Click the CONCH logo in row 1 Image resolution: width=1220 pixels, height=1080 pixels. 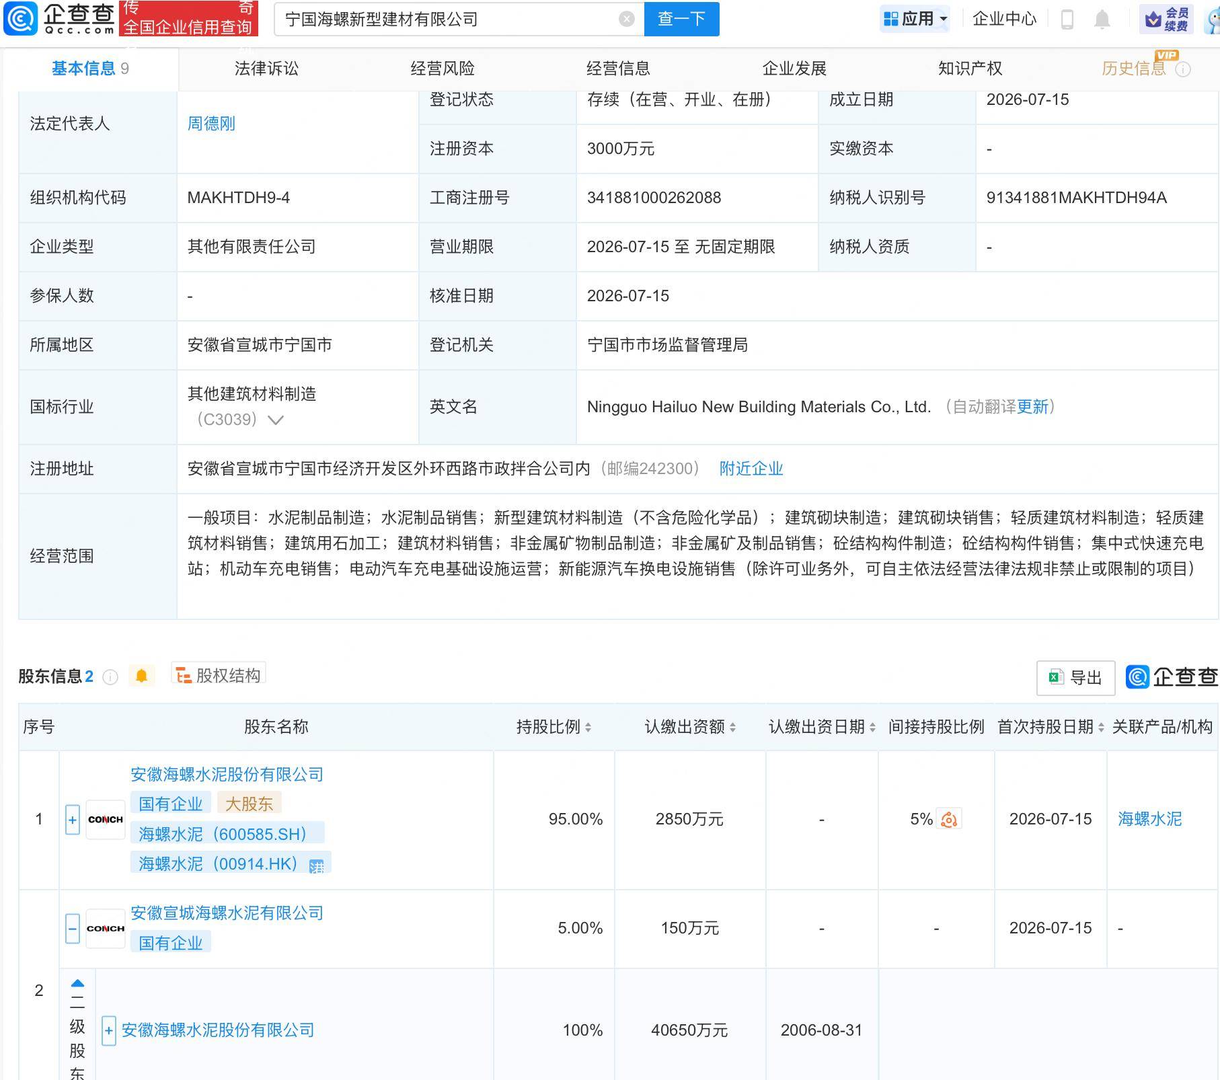coord(106,820)
